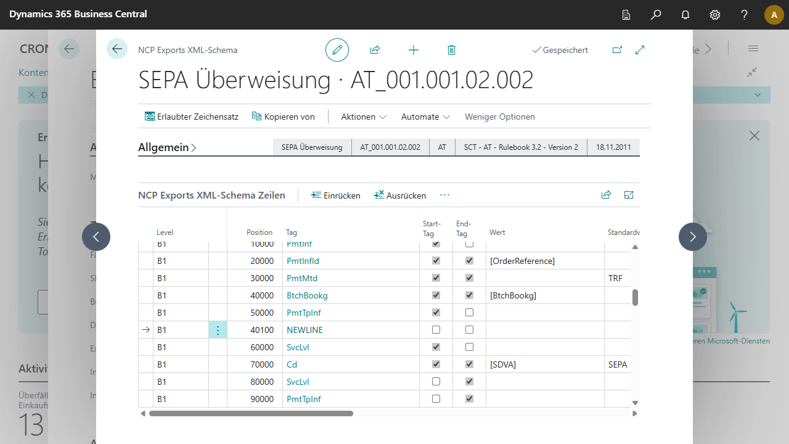Click the horizontal scrollbar under the grid
Image resolution: width=789 pixels, height=444 pixels.
point(251,414)
